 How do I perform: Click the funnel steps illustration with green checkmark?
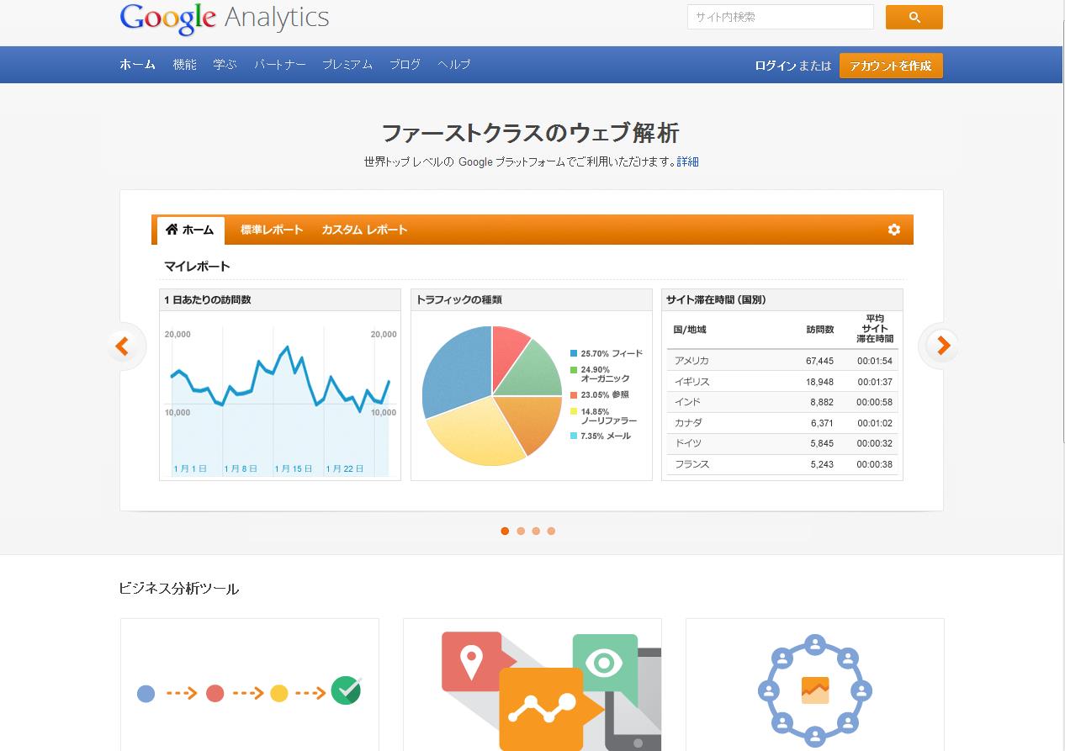click(x=250, y=691)
